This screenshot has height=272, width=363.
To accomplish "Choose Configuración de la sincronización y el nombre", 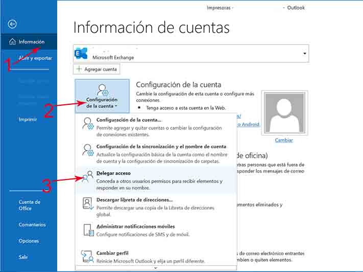I will click(x=156, y=153).
